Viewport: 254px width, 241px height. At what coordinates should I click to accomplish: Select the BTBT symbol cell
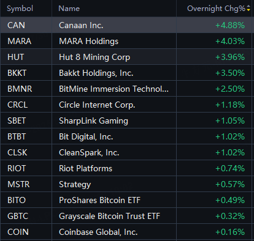pyautogui.click(x=17, y=136)
